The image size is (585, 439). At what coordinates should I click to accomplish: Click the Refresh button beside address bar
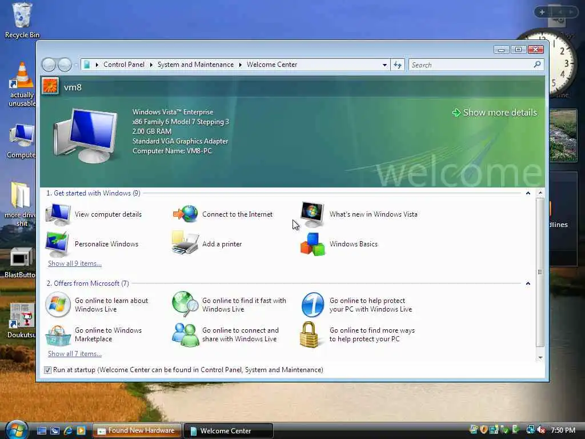click(398, 65)
